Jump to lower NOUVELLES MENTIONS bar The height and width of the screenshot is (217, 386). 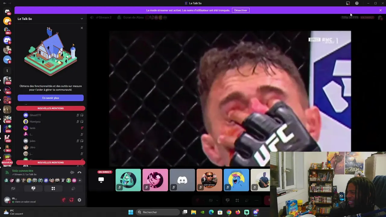tap(51, 162)
